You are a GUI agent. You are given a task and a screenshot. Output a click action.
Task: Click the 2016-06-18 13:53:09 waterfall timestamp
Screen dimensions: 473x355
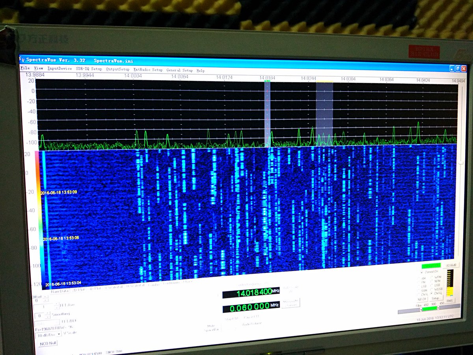[x=58, y=192]
